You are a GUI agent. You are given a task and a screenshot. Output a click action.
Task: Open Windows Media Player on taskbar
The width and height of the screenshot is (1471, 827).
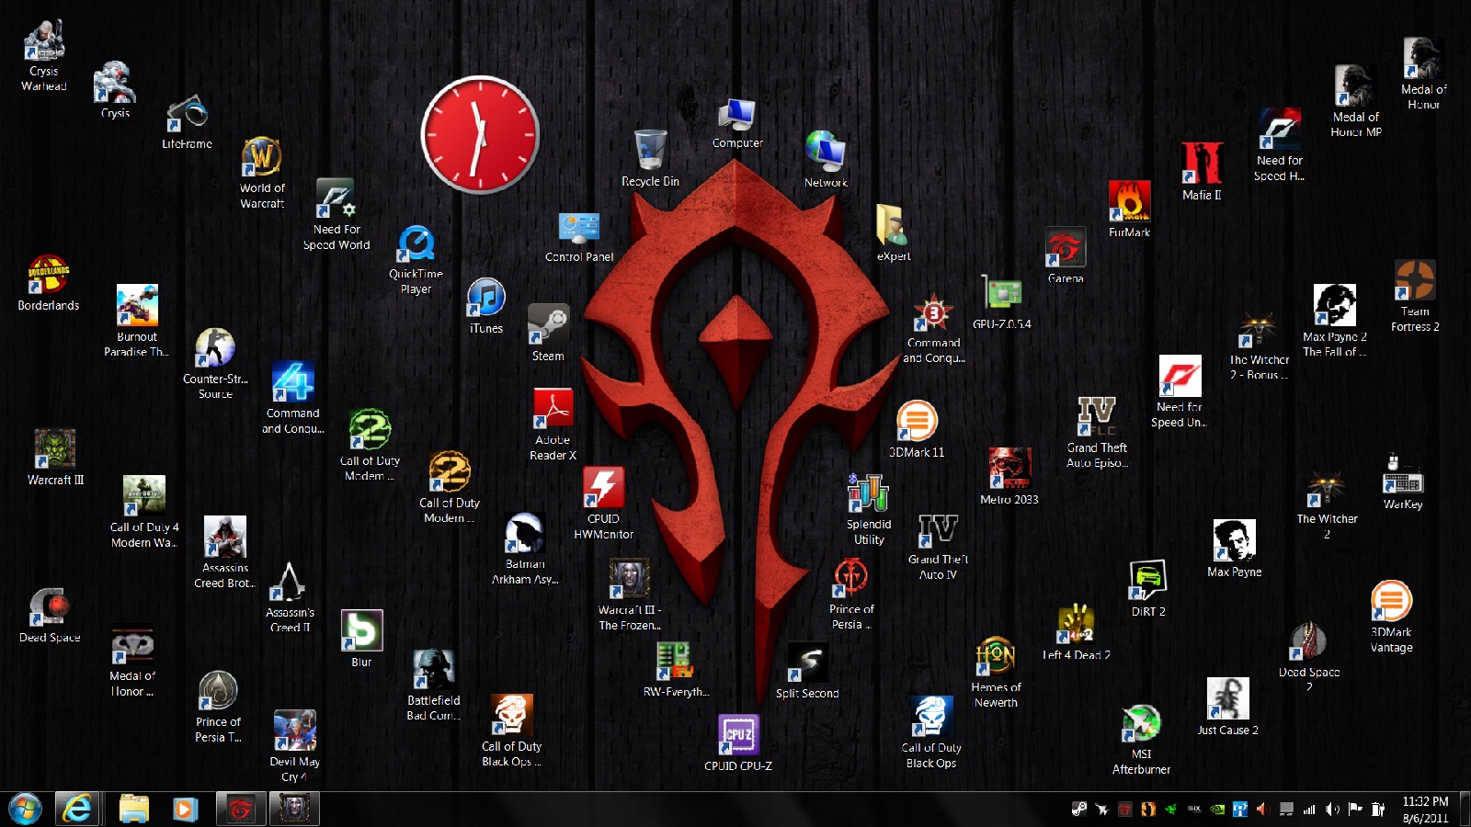point(185,809)
